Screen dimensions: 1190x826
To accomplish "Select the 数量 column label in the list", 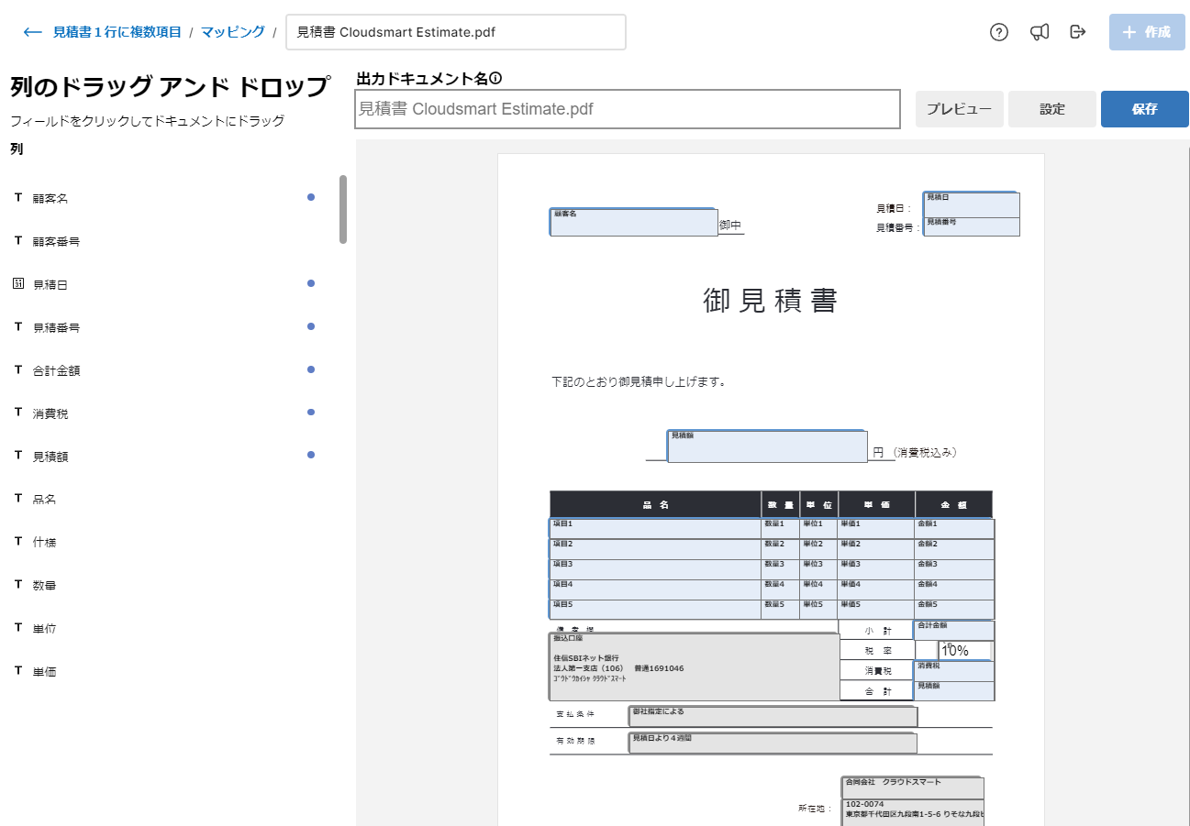I will 45,585.
